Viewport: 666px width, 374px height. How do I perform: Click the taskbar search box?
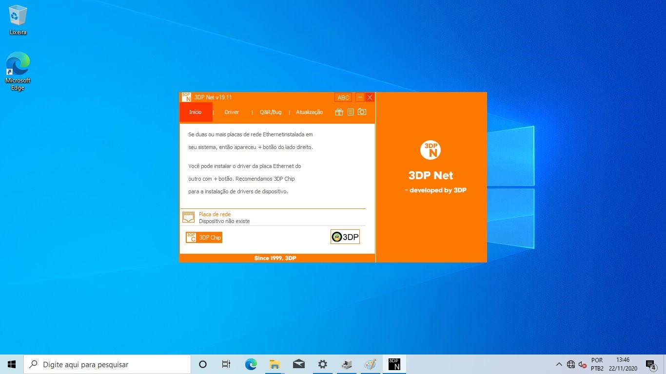point(107,364)
